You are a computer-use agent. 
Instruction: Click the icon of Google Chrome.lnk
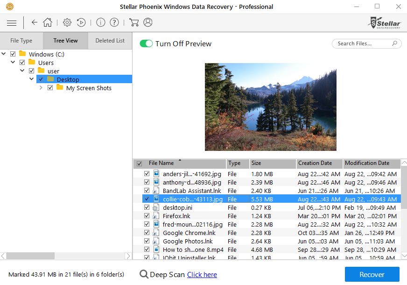tap(156, 232)
